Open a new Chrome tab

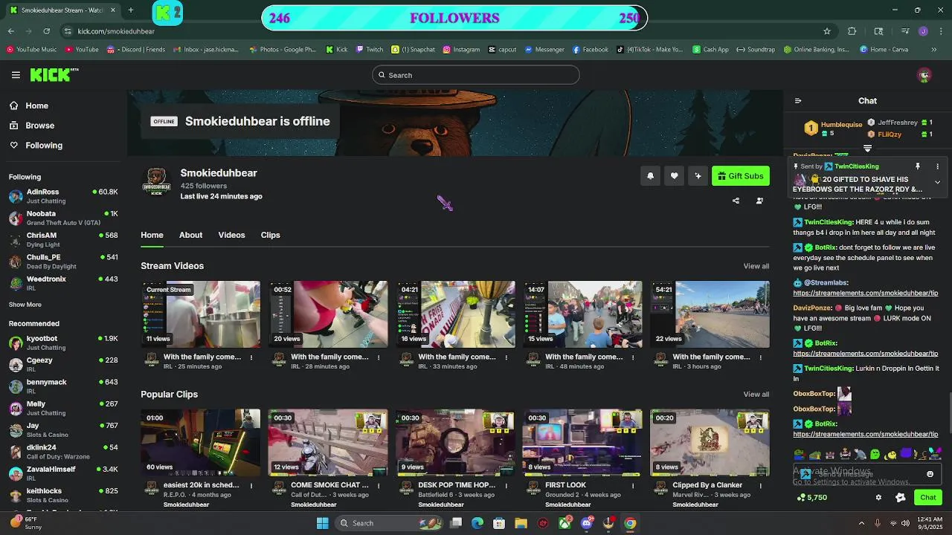[130, 10]
